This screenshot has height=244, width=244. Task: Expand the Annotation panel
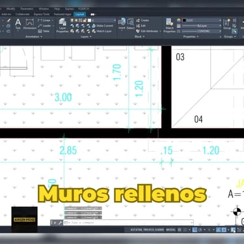34,36
